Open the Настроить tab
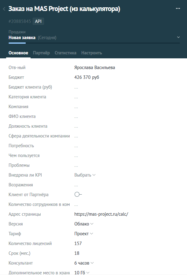 tap(91, 53)
